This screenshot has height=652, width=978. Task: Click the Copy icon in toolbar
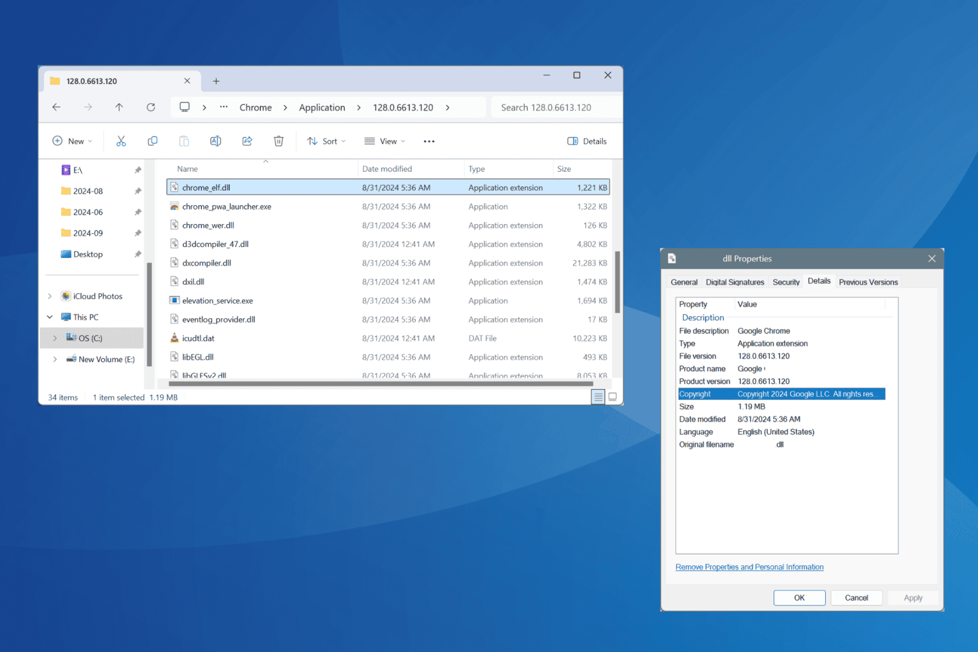pos(152,141)
